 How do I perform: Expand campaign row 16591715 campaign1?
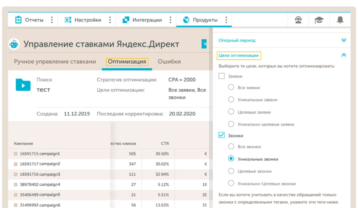[x=15, y=154]
